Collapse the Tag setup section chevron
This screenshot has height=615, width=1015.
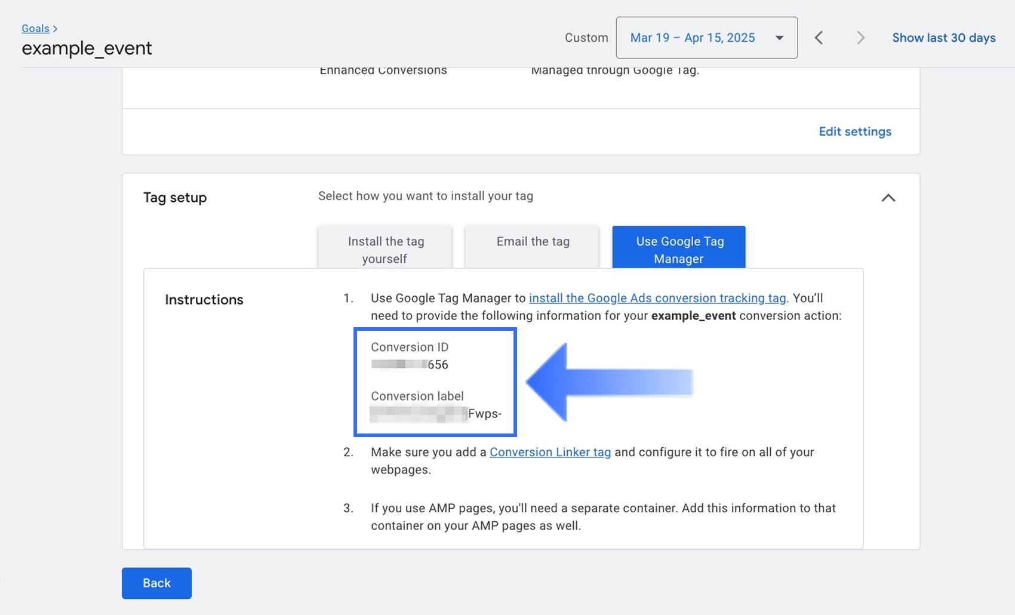[888, 198]
